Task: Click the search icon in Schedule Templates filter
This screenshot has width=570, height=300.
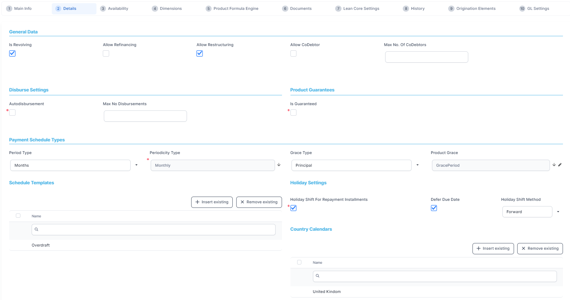Action: pos(36,229)
